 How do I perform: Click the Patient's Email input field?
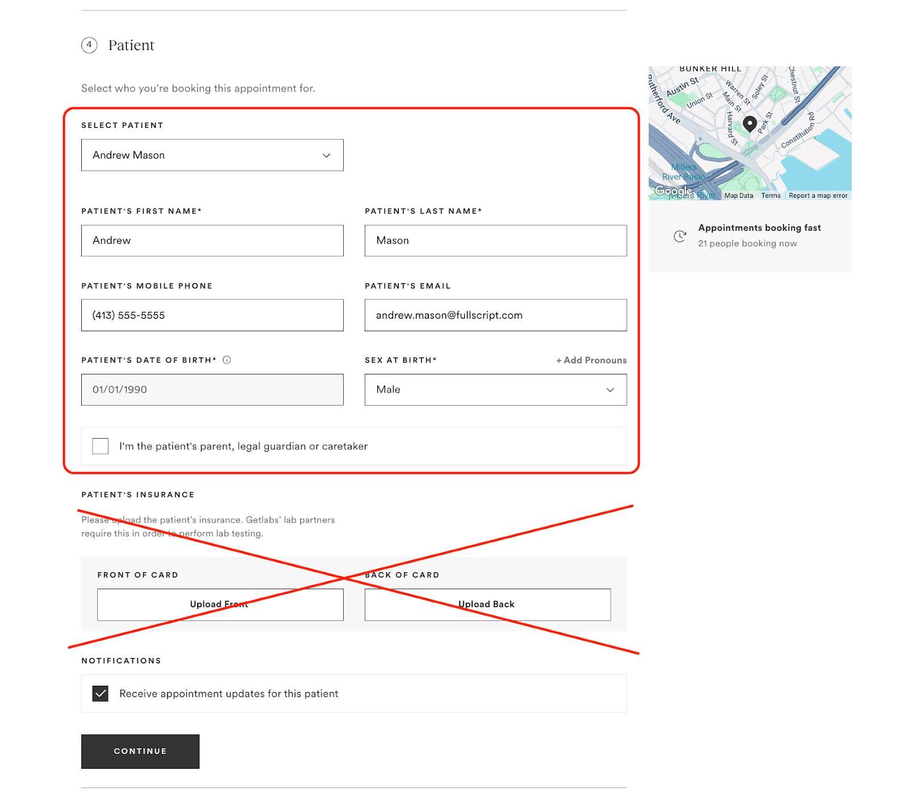[495, 315]
